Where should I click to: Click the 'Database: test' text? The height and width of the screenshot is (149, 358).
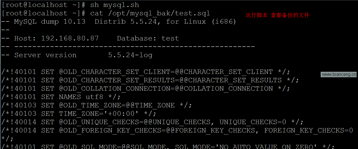pos(148,39)
